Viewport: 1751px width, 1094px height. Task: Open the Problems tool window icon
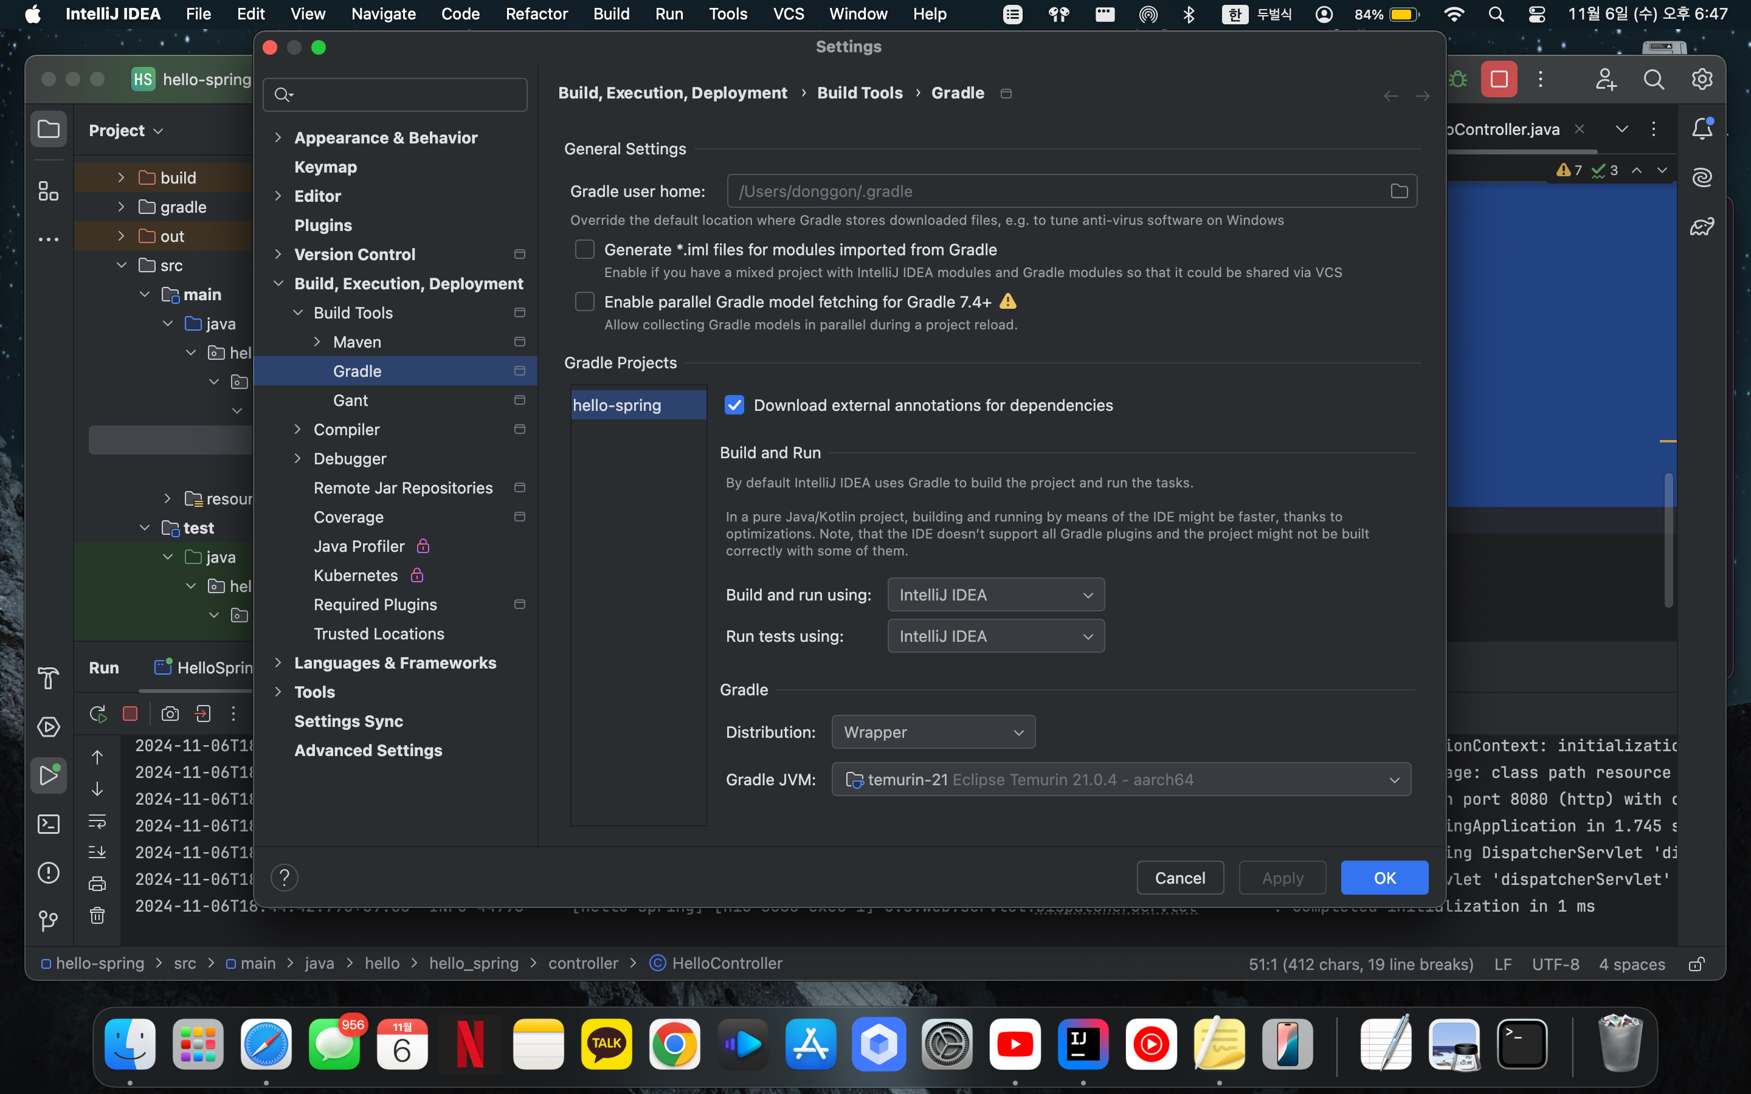[49, 872]
